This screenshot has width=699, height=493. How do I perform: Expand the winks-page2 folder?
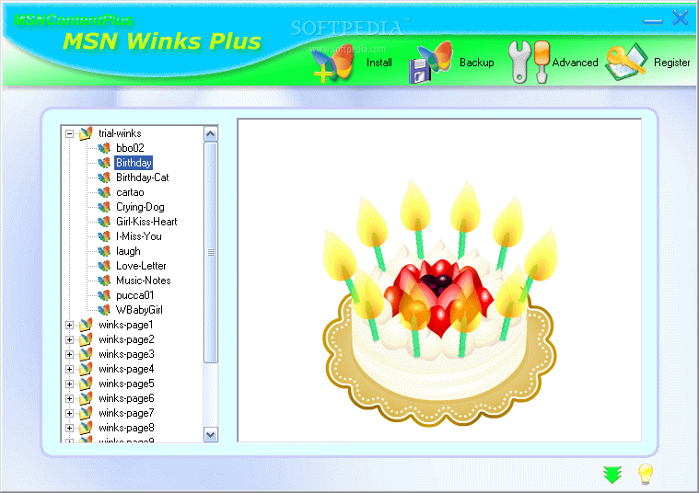click(x=69, y=339)
